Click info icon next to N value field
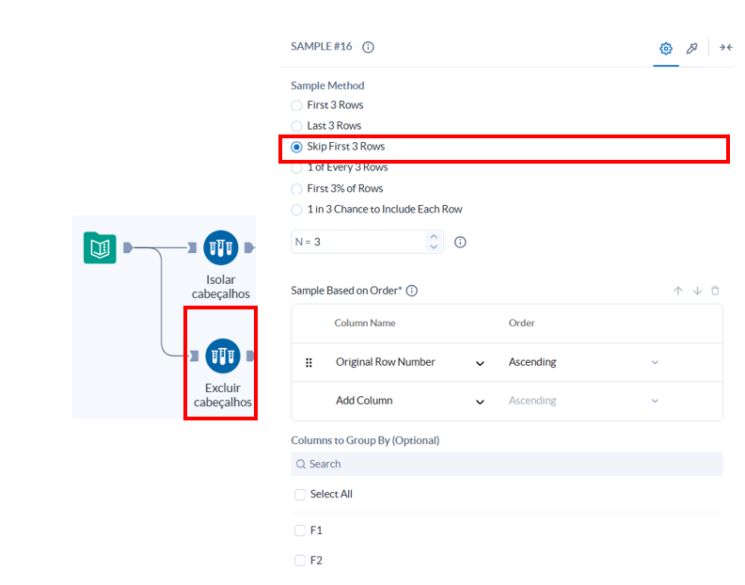This screenshot has height=585, width=745. pyautogui.click(x=460, y=242)
